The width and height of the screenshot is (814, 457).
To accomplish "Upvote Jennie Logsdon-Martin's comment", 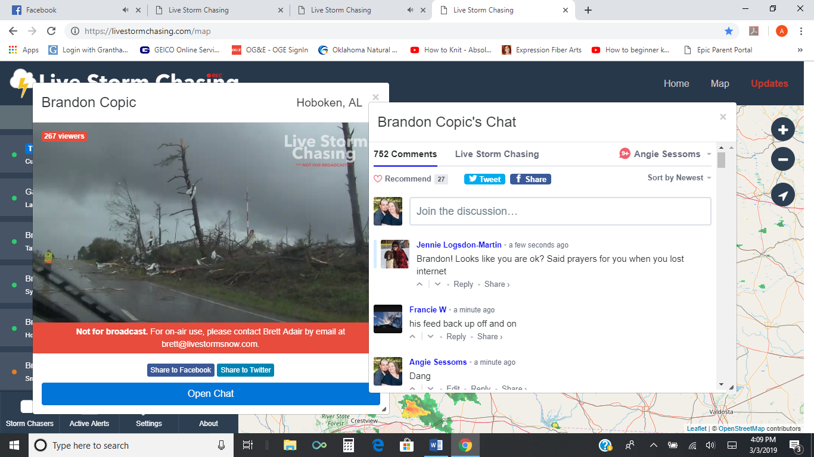I will (x=420, y=284).
